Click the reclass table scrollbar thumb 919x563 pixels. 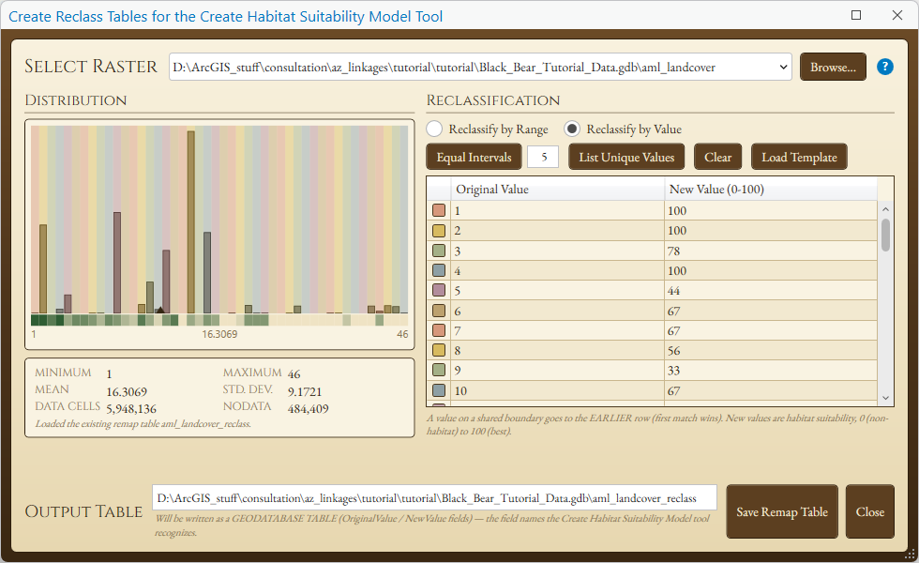point(885,236)
